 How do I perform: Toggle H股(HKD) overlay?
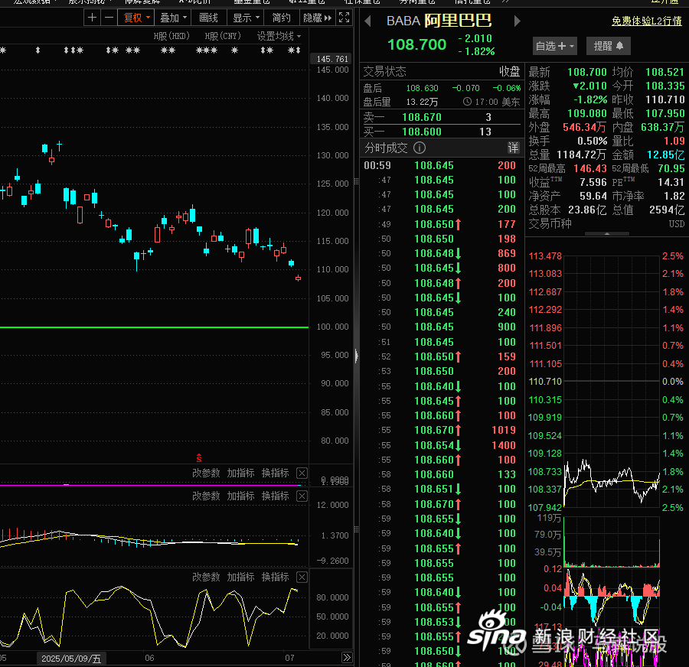[x=171, y=36]
